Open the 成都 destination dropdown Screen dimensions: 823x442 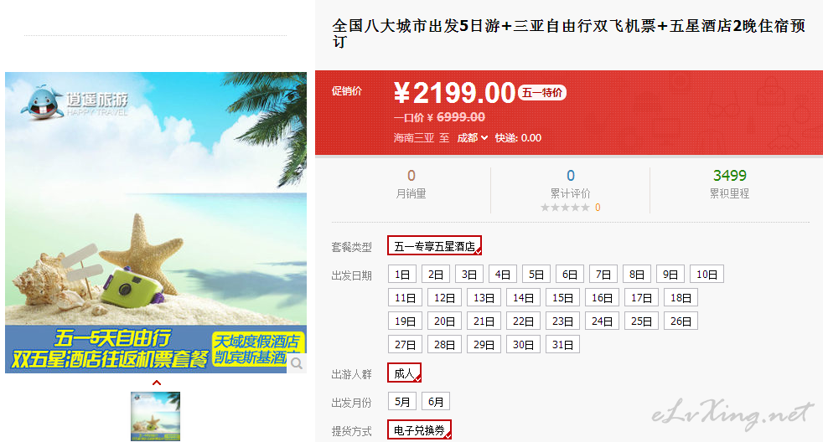click(473, 138)
